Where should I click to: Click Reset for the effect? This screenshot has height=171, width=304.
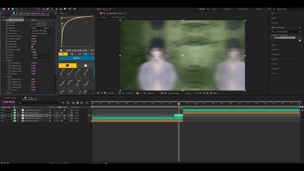33,20
